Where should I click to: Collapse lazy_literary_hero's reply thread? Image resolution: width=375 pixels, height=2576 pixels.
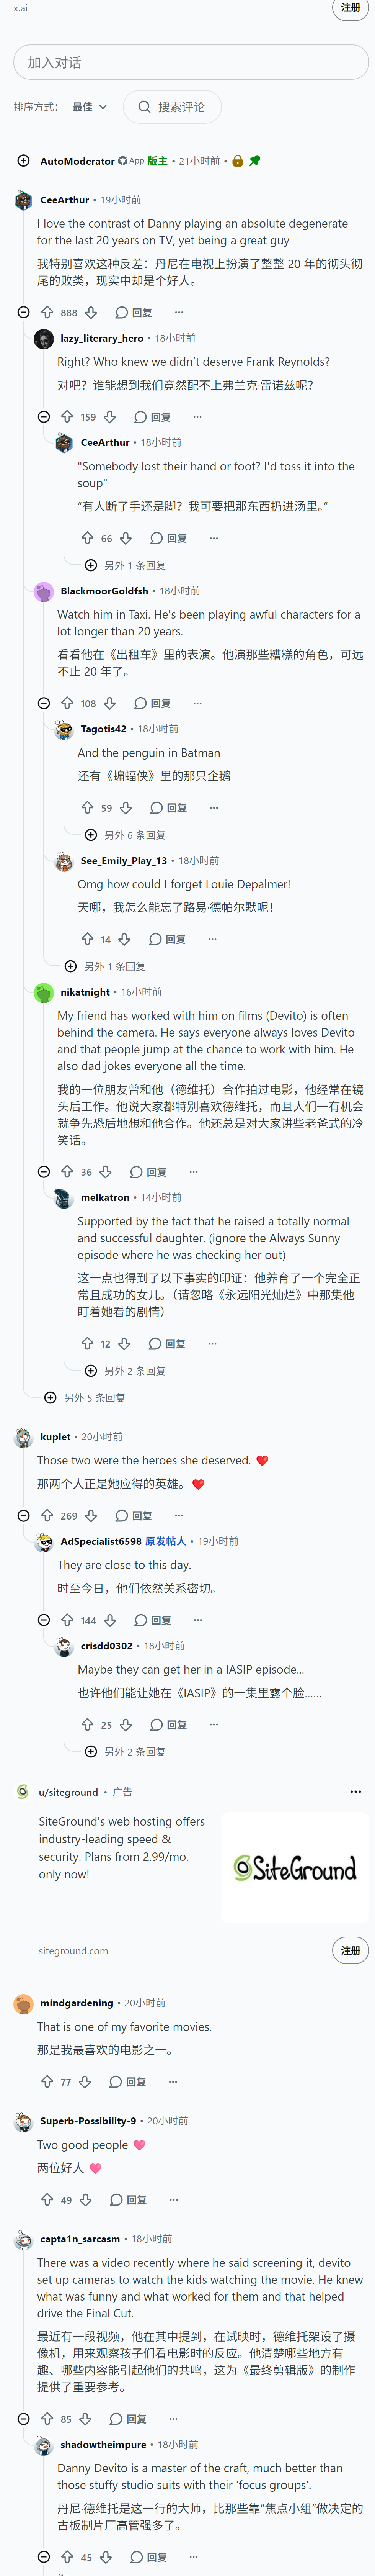point(44,416)
